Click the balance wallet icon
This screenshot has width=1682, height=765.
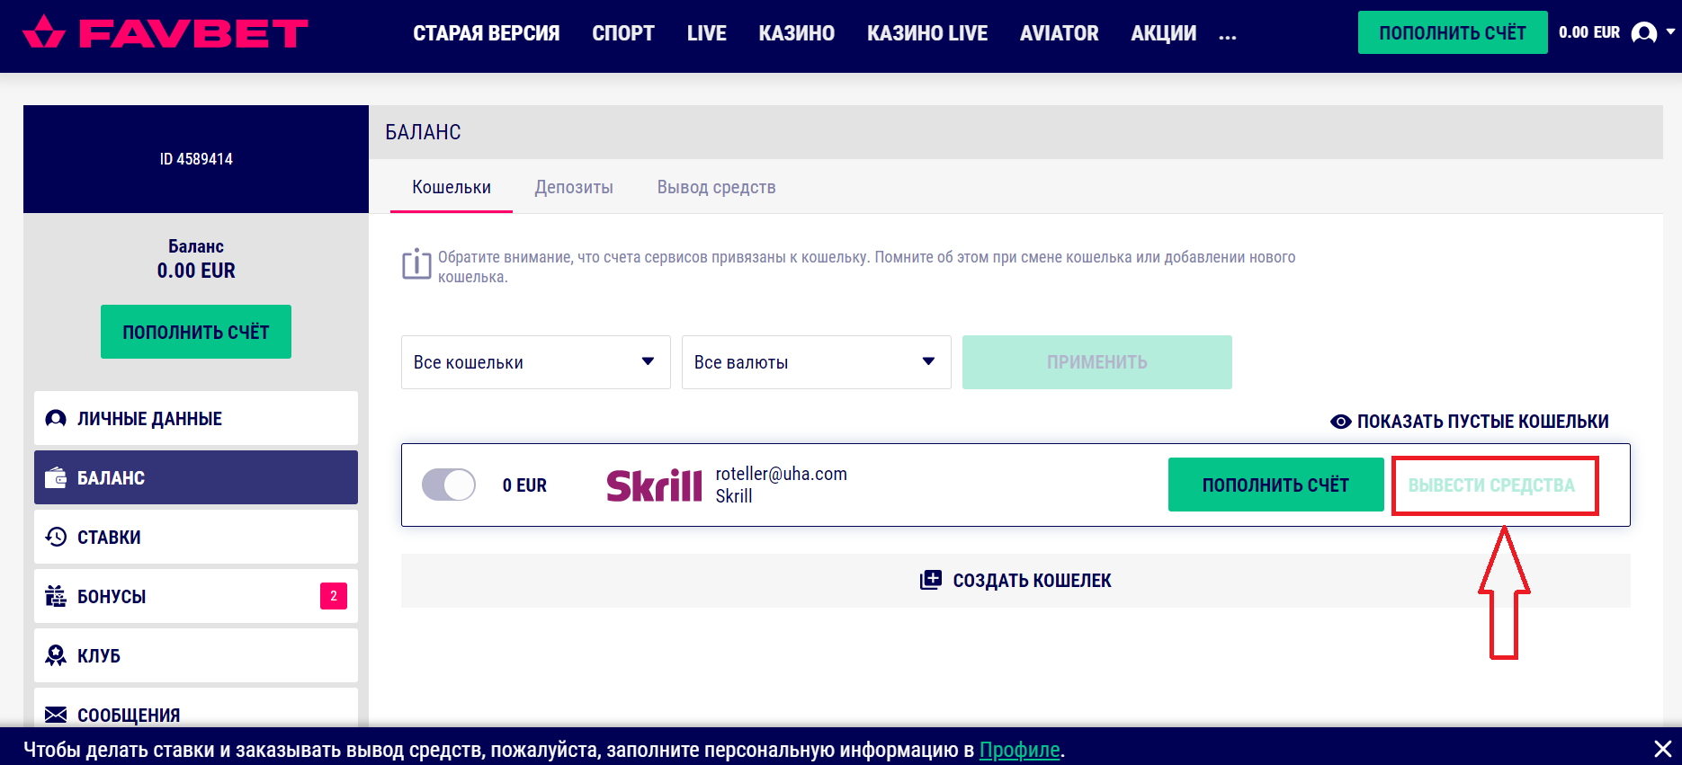pyautogui.click(x=56, y=477)
